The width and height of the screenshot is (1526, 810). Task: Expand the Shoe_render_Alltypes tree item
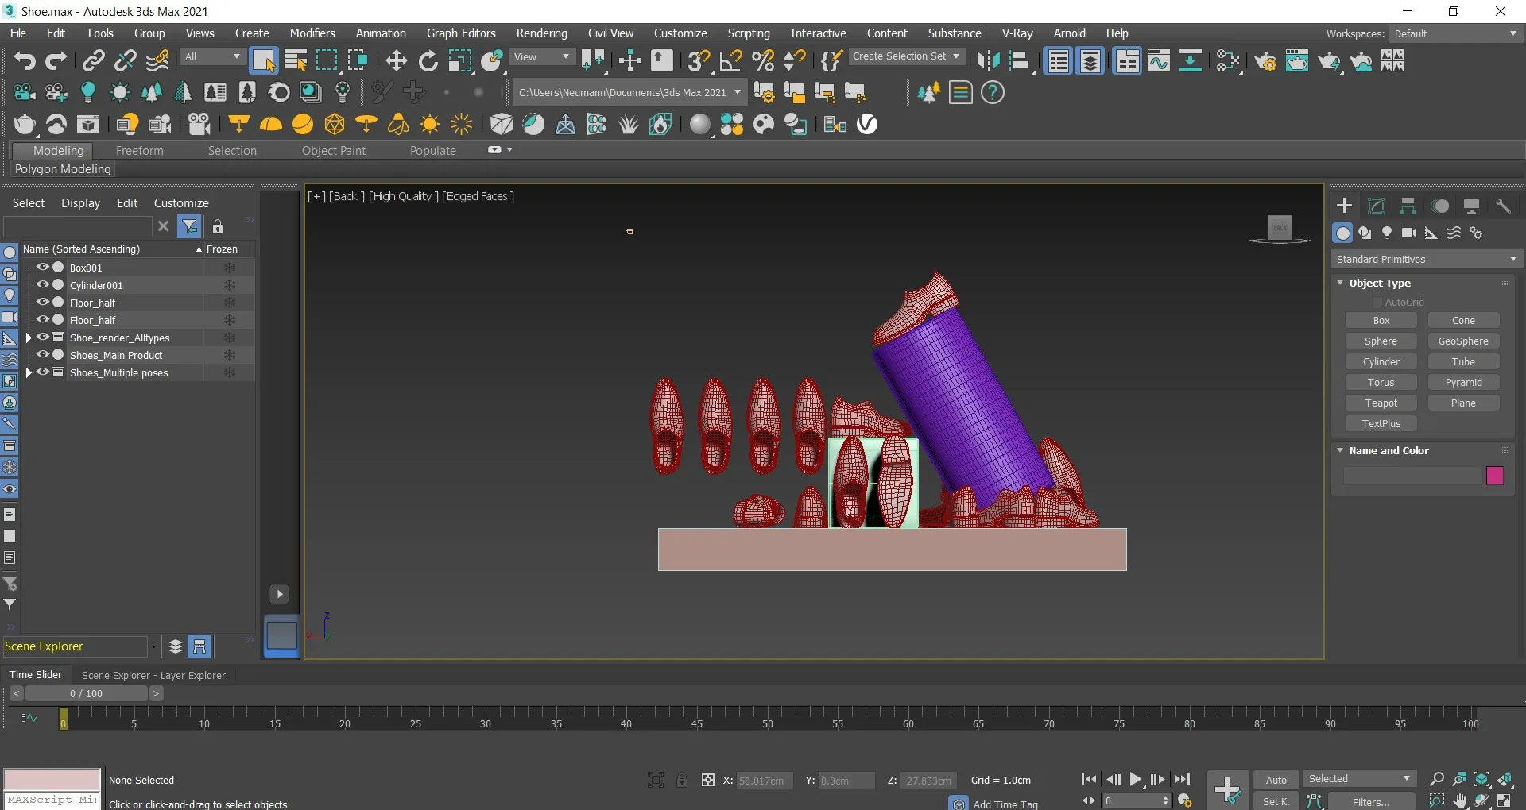[x=29, y=337]
